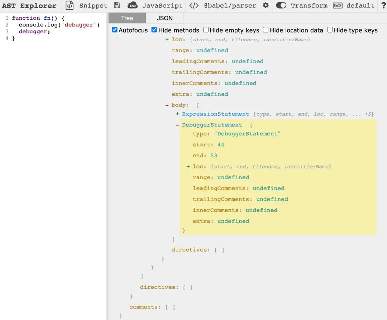Enable Hide type keys checkbox

coord(330,30)
